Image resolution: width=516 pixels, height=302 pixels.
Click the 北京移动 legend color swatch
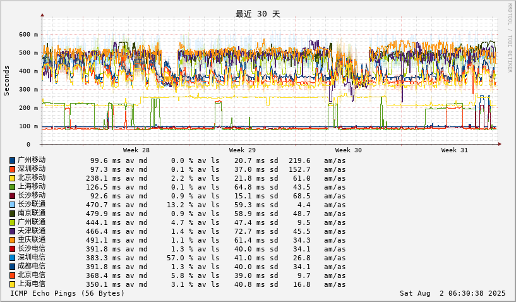pyautogui.click(x=12, y=178)
